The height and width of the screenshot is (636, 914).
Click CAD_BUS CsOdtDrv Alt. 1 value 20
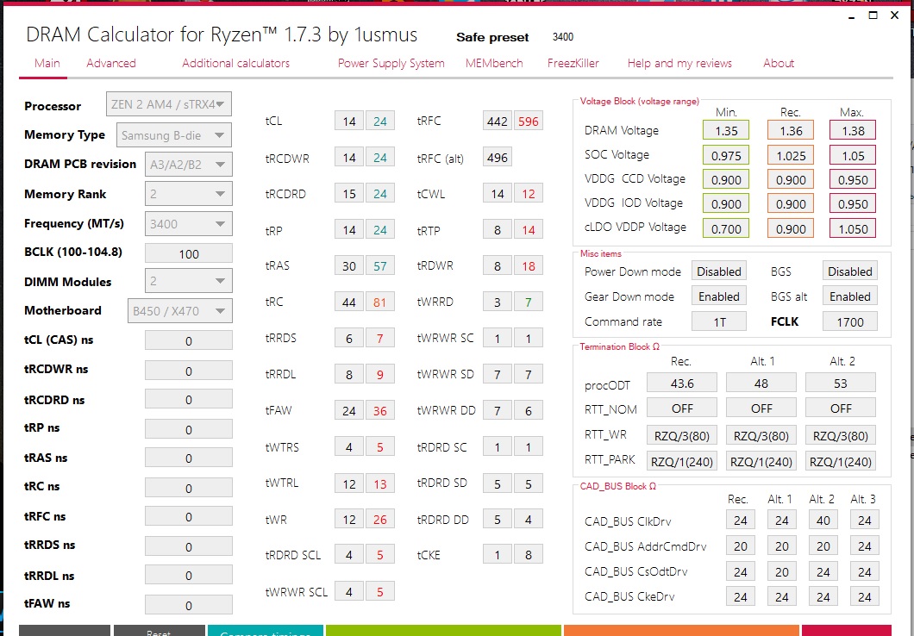click(x=782, y=571)
